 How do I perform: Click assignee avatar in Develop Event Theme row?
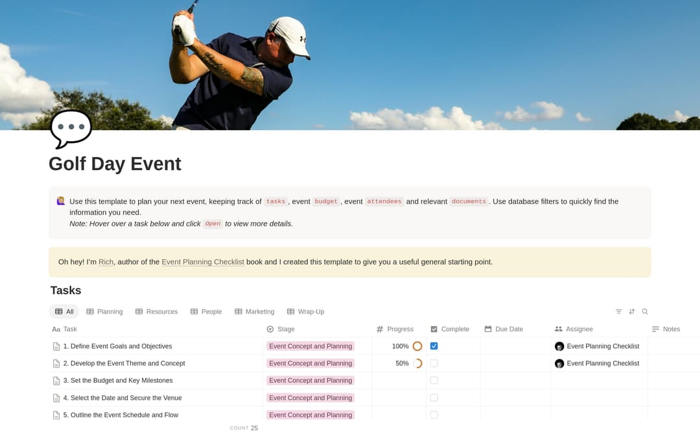pos(559,364)
